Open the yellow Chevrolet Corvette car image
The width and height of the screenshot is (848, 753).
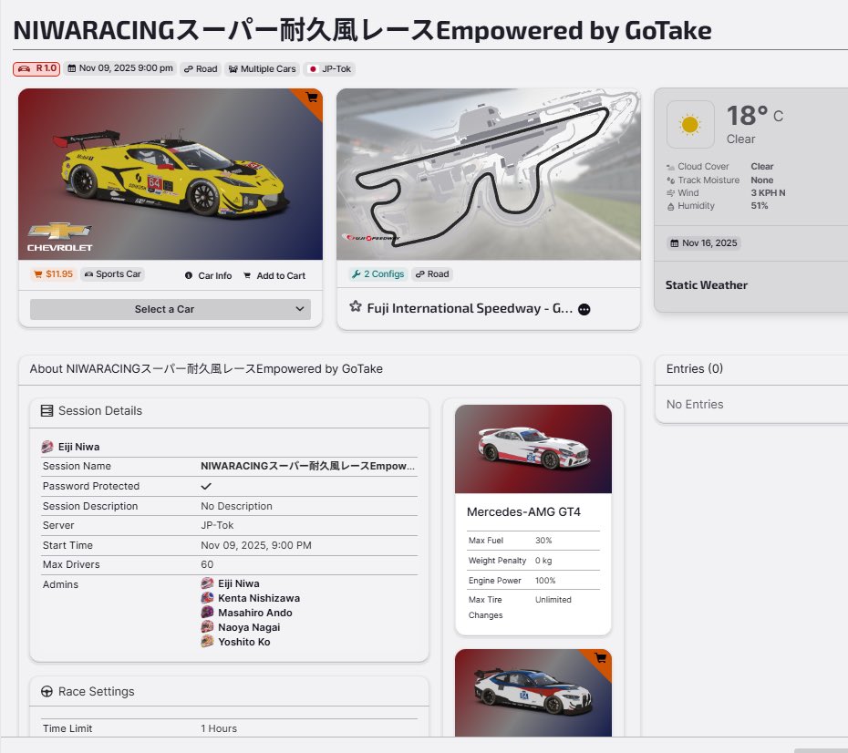click(x=171, y=174)
